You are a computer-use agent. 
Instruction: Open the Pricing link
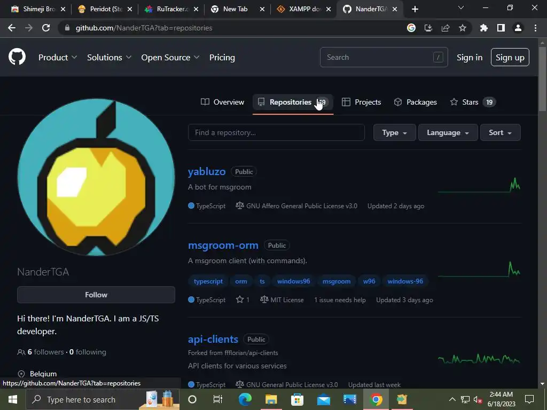(x=222, y=57)
